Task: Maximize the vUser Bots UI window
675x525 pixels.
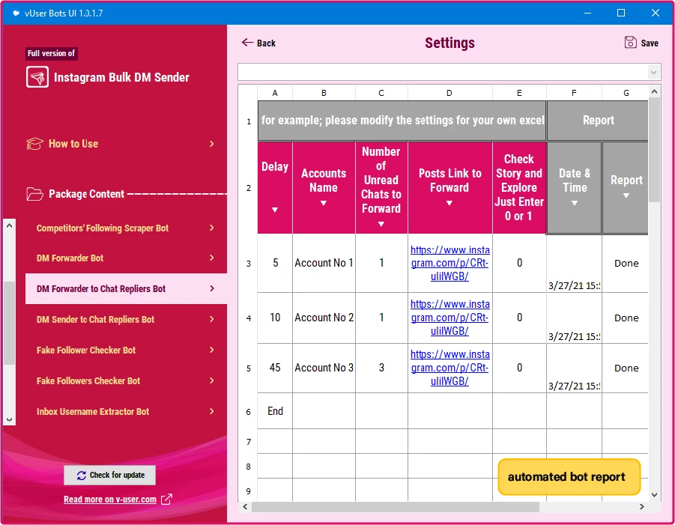Action: (621, 13)
